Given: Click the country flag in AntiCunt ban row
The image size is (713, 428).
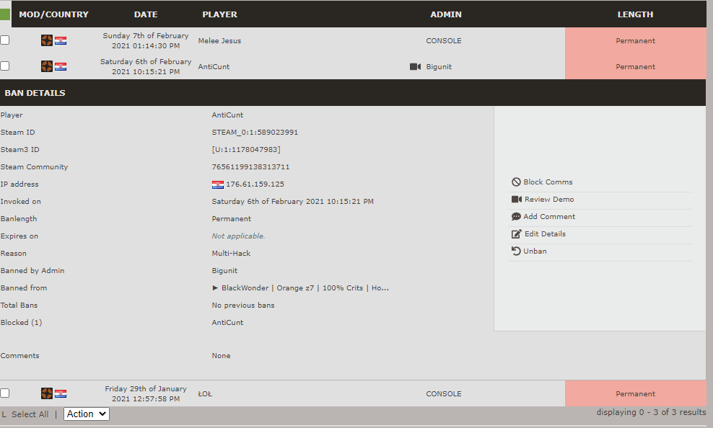Looking at the screenshot, I should [x=61, y=67].
